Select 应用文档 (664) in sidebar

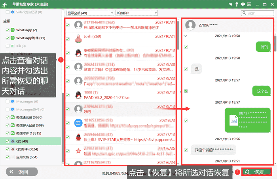(31, 157)
